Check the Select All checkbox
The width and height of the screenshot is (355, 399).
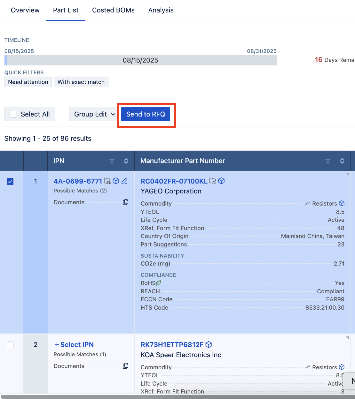point(13,114)
